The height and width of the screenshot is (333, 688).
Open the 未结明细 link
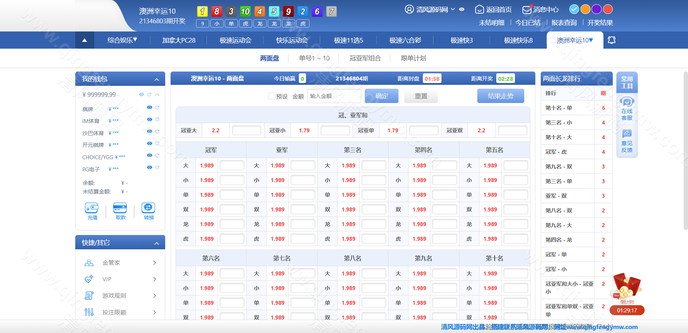coord(492,23)
